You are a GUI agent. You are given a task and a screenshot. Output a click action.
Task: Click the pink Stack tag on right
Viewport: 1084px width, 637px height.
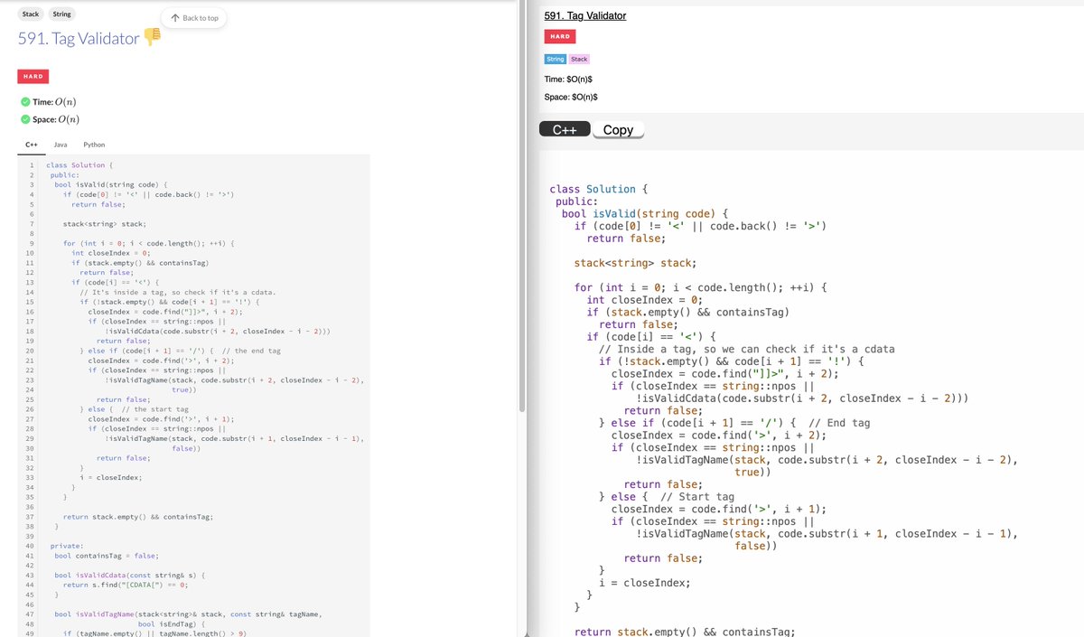[579, 59]
